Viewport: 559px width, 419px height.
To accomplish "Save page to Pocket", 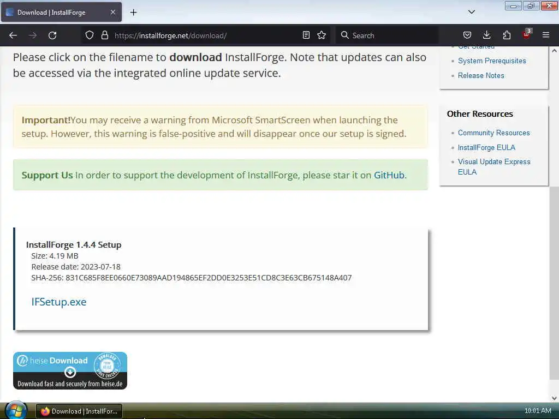I will point(467,35).
